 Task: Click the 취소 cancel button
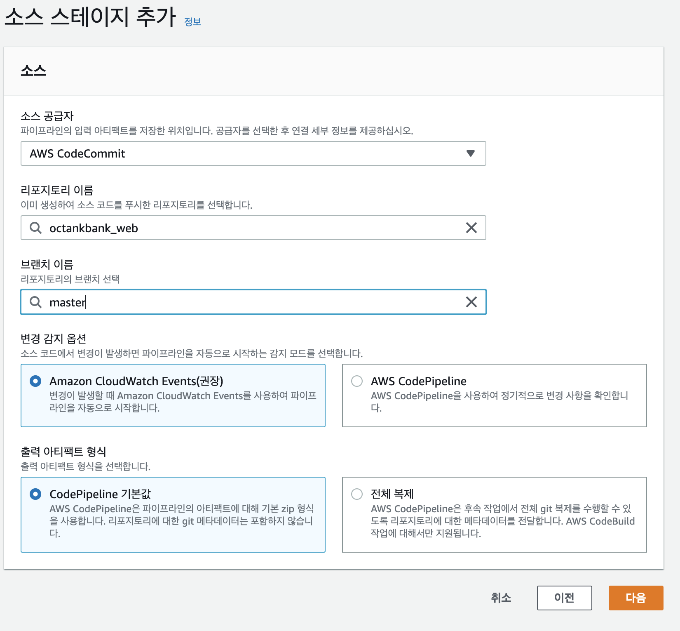(501, 598)
